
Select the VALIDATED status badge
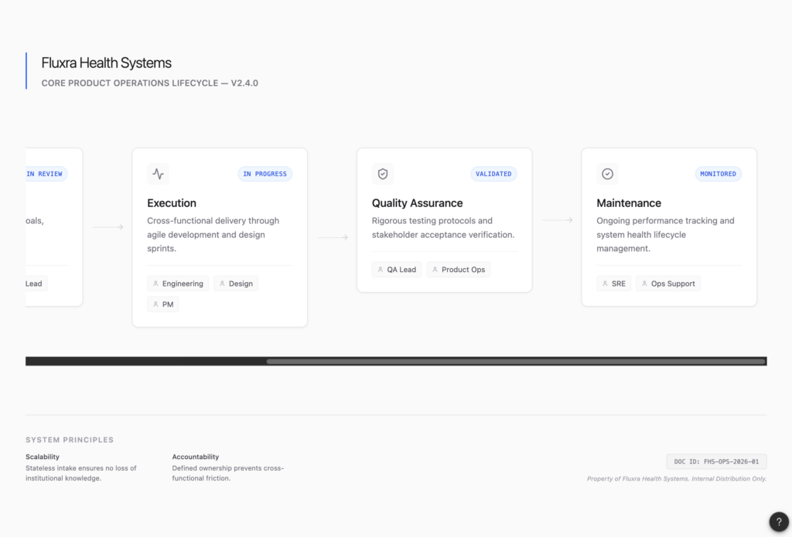[x=493, y=174]
